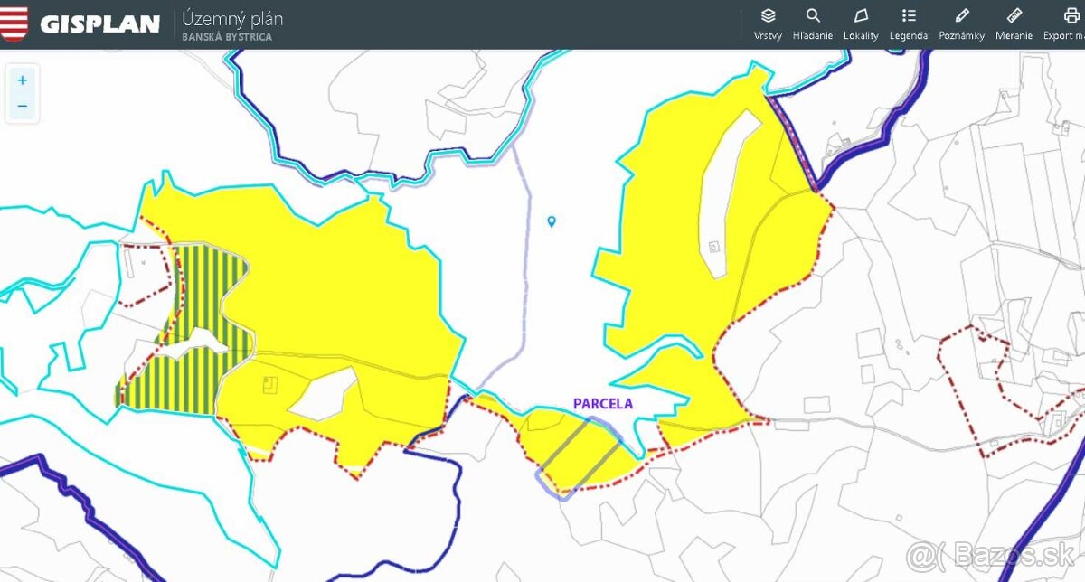Select the Meranie measuring ruler tool
This screenshot has width=1085, height=582.
1014,23
